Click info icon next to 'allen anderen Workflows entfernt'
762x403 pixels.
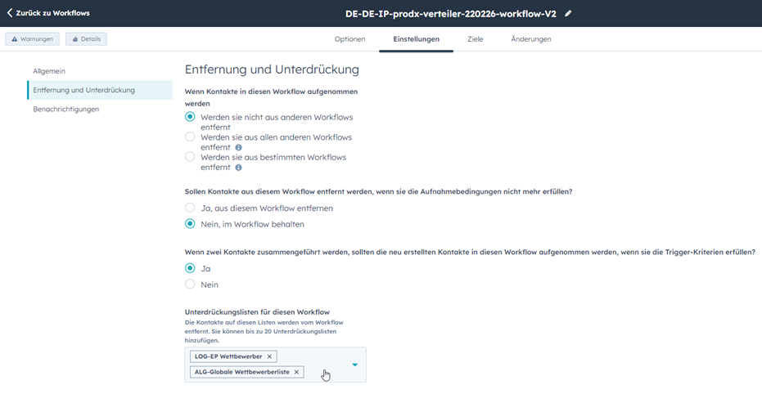point(238,148)
